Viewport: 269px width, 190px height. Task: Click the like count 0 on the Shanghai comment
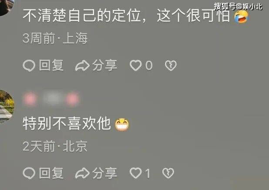coord(149,66)
